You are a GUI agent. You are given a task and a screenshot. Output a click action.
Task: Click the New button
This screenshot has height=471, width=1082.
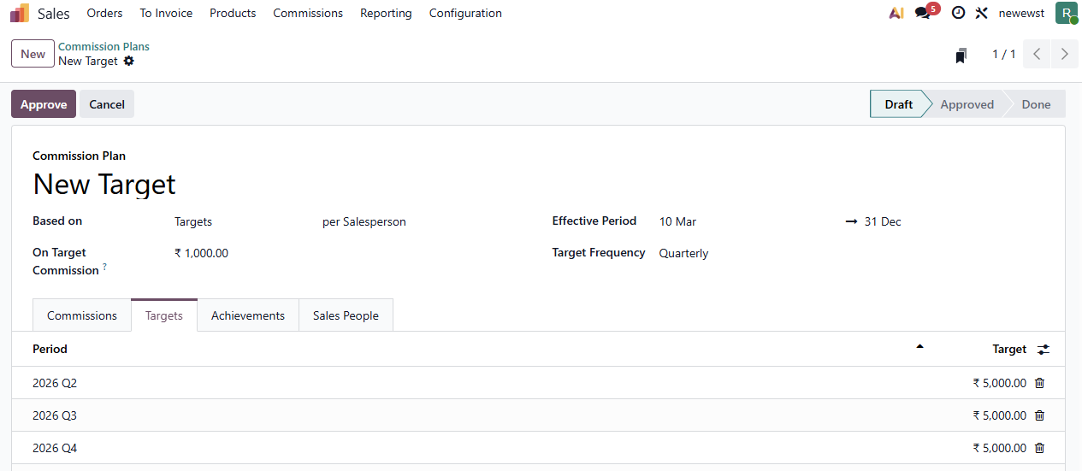coord(33,54)
